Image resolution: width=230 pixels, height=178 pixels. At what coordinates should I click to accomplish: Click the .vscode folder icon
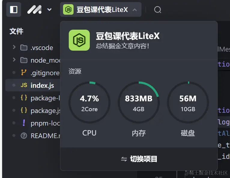24,48
